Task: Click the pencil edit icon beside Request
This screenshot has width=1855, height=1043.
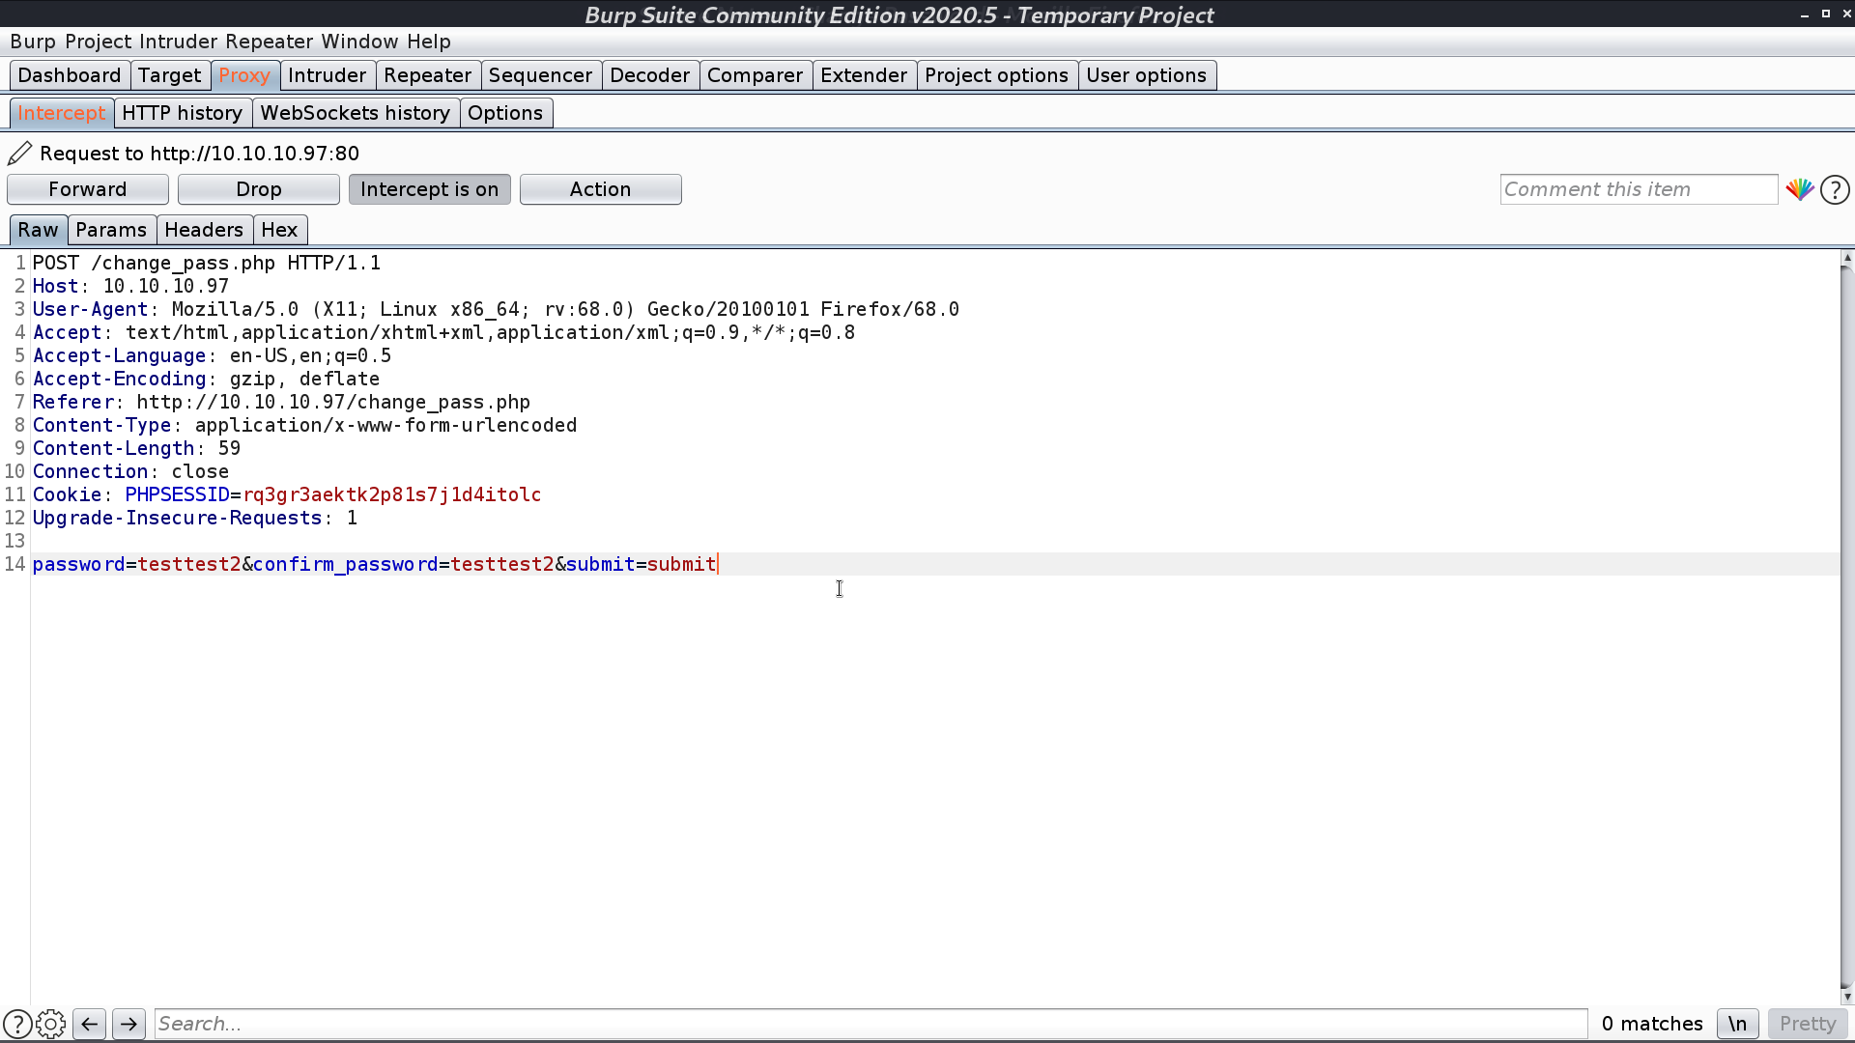Action: [19, 154]
